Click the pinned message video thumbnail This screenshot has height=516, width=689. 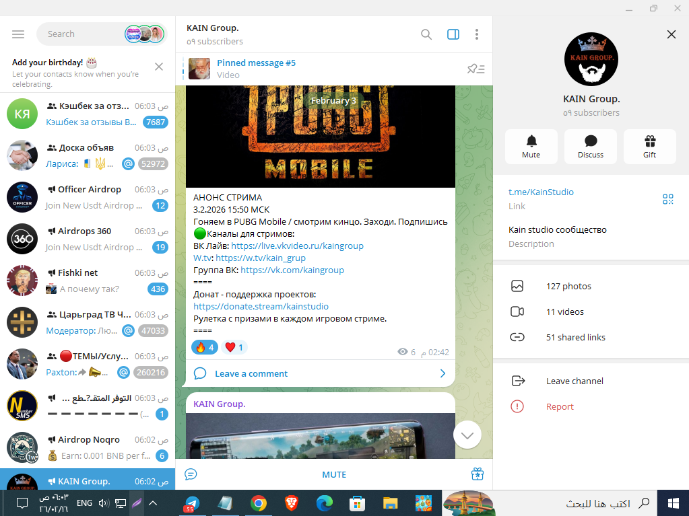[x=199, y=69]
